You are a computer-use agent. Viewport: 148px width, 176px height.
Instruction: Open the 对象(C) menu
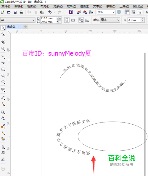58,7
